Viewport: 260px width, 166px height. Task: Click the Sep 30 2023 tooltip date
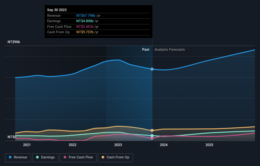[57, 10]
